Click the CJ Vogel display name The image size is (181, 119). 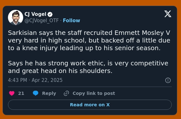pos(35,14)
